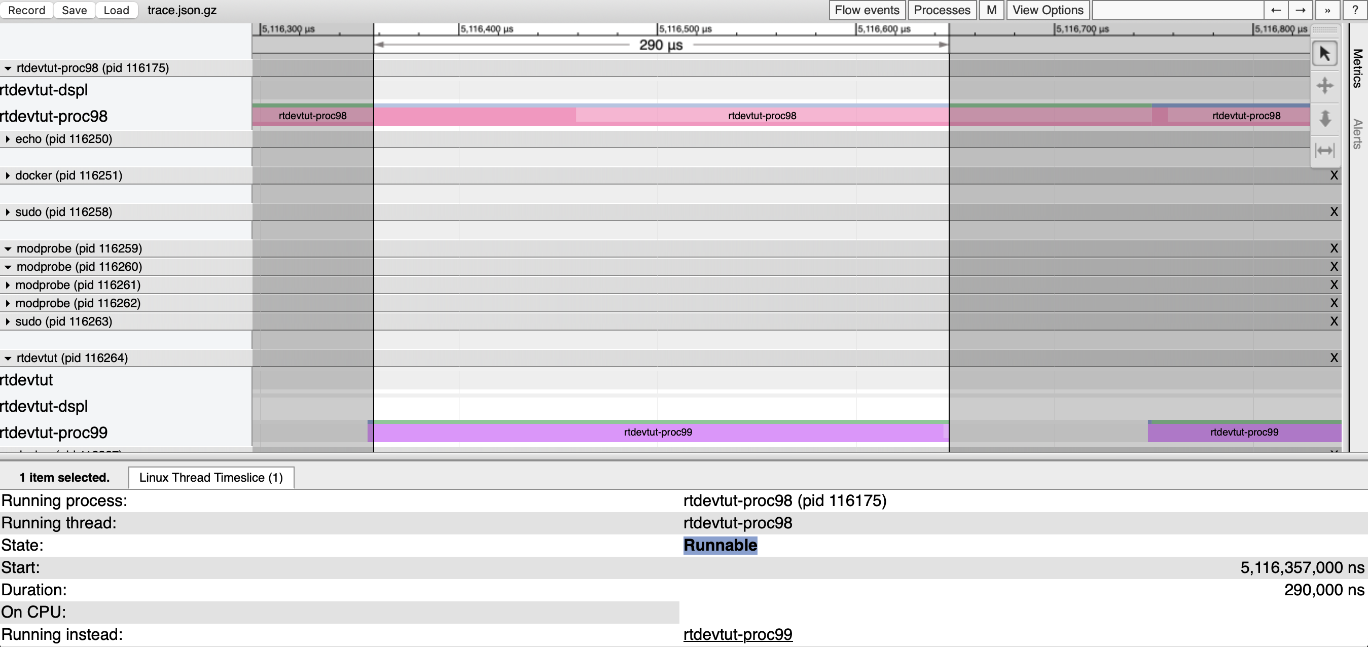Open the double-chevron side panel toggle

coord(1327,10)
